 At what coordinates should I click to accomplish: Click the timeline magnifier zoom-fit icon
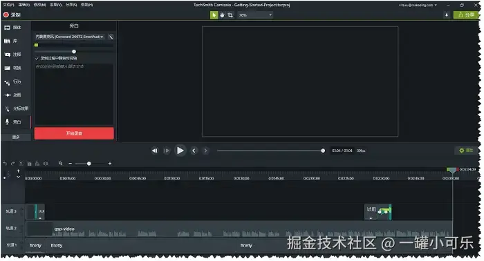[61, 164]
